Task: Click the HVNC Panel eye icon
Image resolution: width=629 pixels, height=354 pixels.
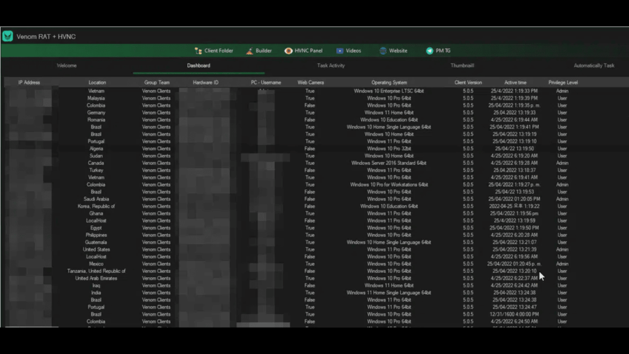Action: point(289,50)
